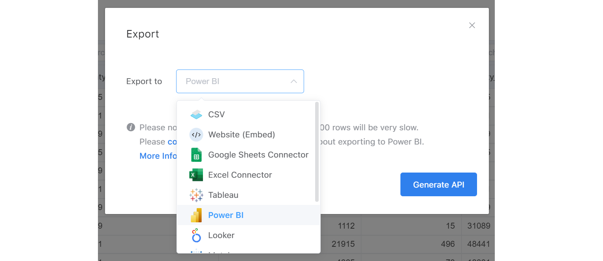Select CSV export option
603x261 pixels.
pyautogui.click(x=248, y=115)
